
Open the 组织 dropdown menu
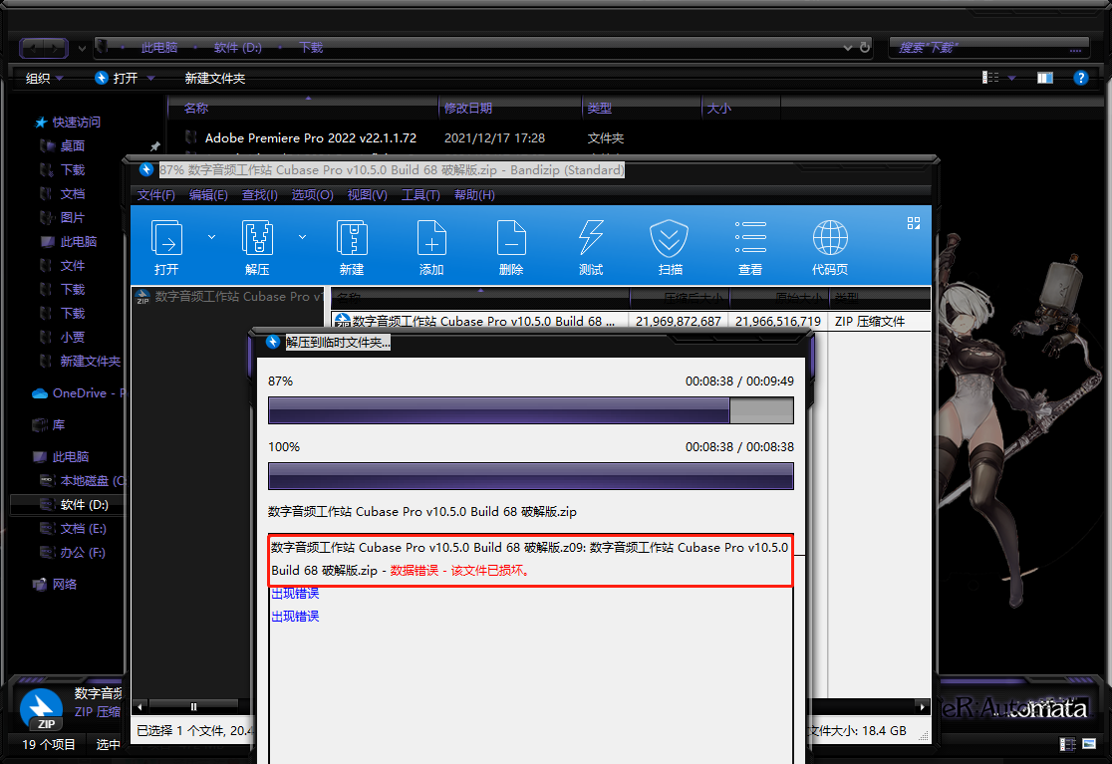[x=44, y=78]
